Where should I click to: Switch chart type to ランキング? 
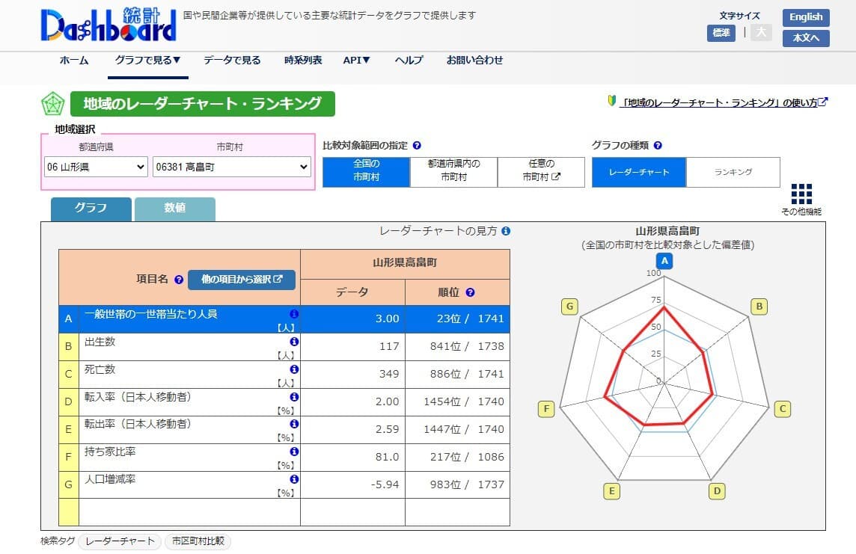point(733,172)
